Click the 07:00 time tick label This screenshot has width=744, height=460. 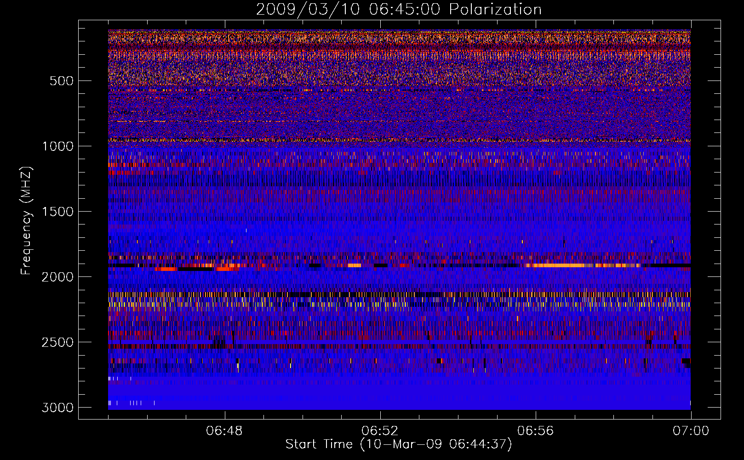click(691, 431)
